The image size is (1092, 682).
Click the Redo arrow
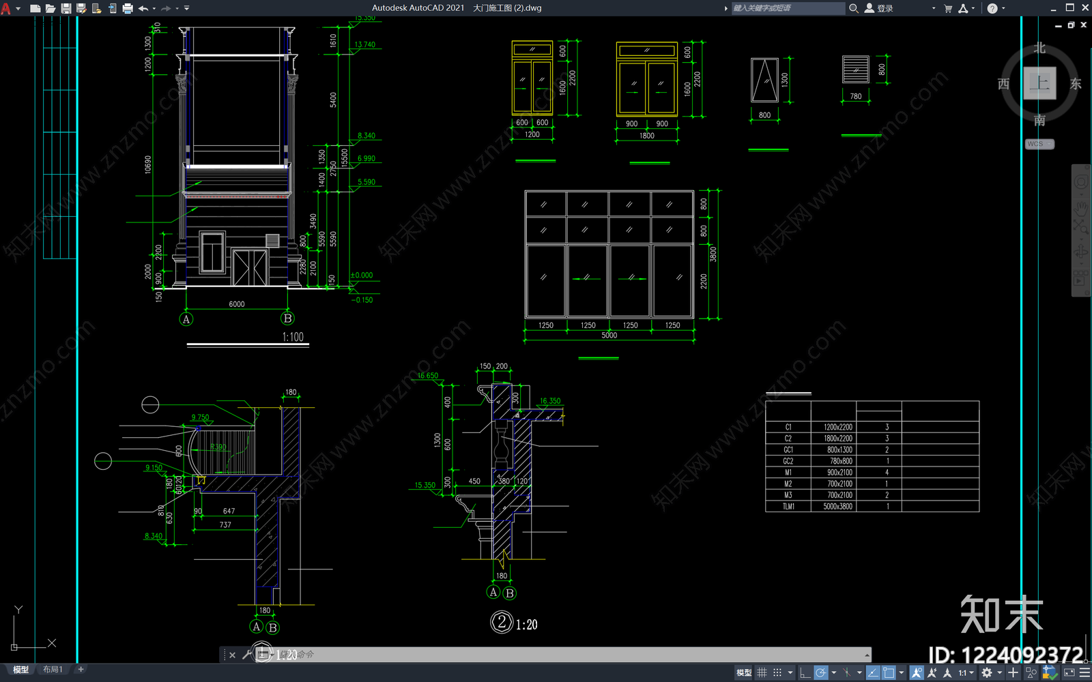pos(166,8)
